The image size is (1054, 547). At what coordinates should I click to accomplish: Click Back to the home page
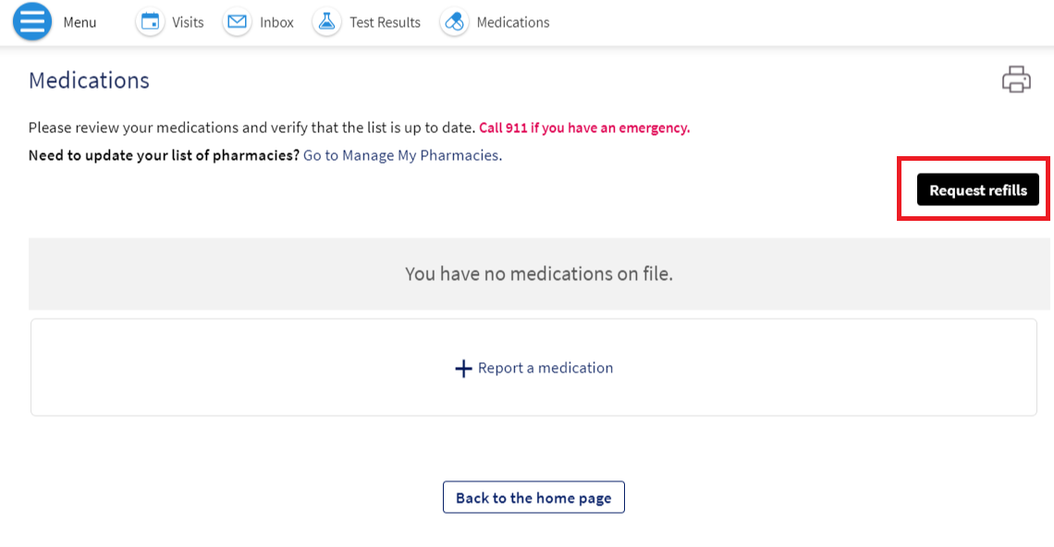click(x=533, y=497)
